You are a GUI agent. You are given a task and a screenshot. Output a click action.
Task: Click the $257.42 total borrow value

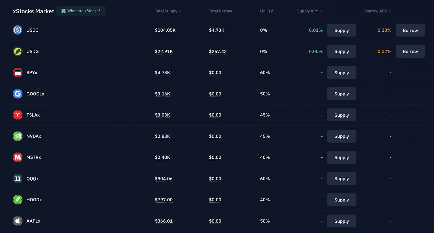click(218, 51)
